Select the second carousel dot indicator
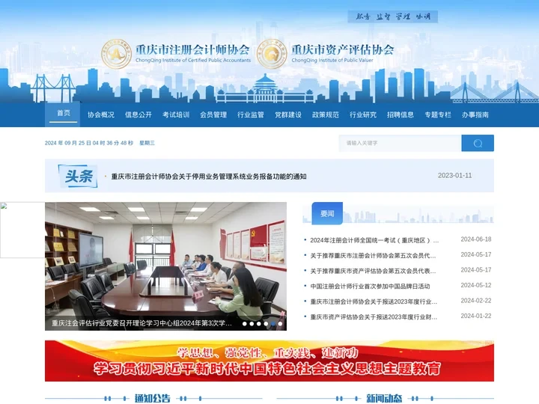 click(x=252, y=324)
